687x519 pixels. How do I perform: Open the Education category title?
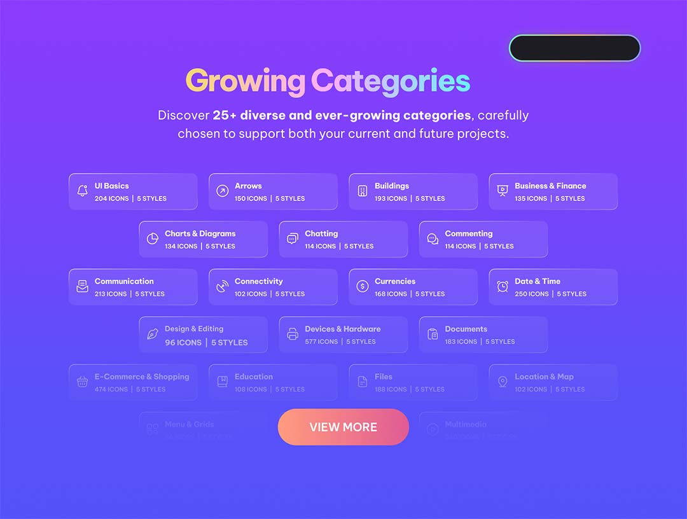click(254, 377)
